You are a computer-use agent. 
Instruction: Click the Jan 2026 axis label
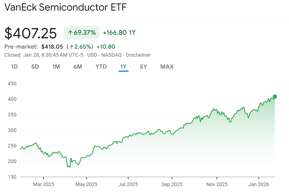point(259,184)
